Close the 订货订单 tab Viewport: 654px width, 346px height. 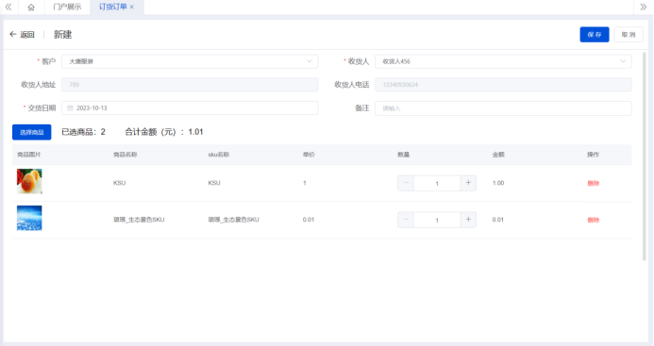[x=132, y=8]
